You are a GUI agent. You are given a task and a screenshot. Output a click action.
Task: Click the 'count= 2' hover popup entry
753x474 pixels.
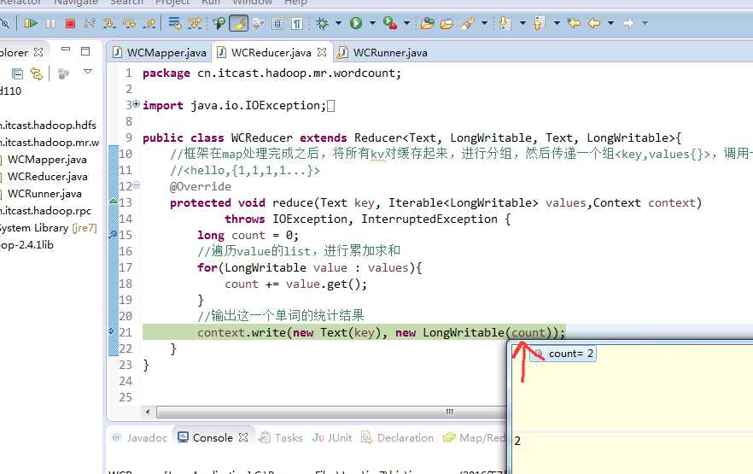[x=563, y=354]
